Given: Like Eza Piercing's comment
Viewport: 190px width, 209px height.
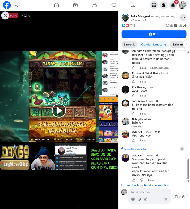Looking at the screenshot, I should pos(134,96).
